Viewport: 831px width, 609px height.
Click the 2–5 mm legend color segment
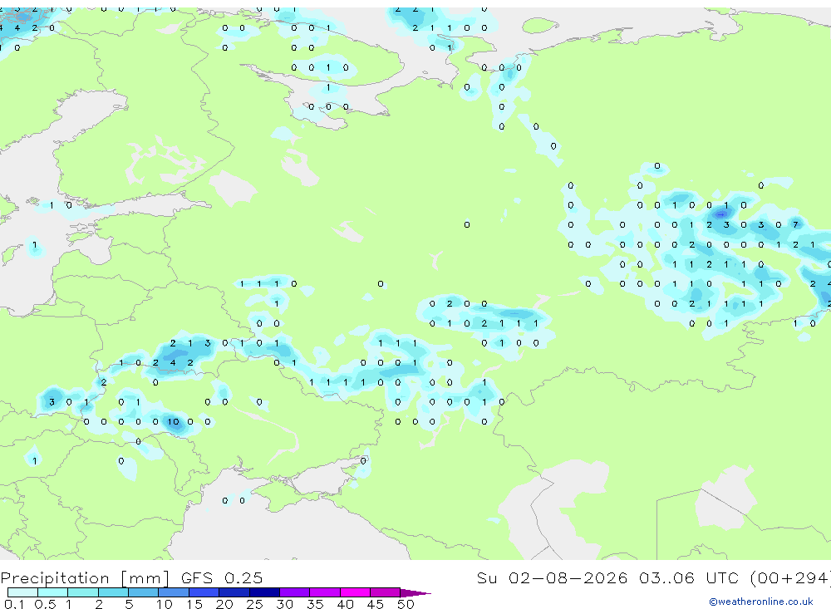point(113,592)
